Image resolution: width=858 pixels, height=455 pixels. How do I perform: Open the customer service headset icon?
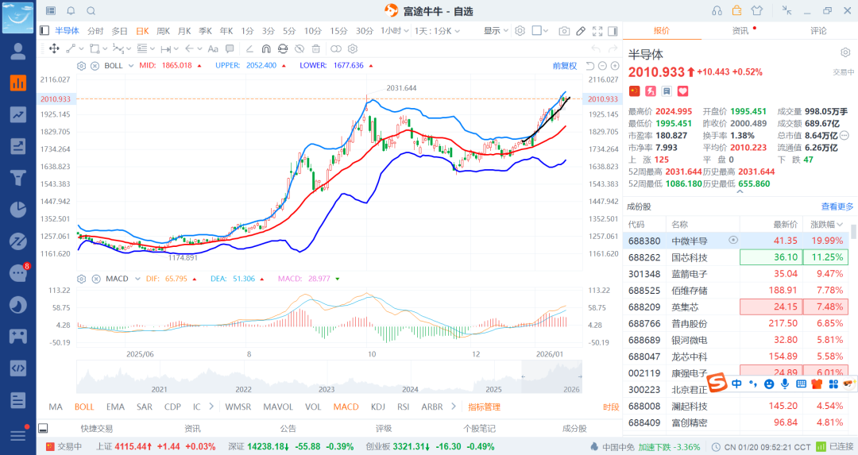717,10
